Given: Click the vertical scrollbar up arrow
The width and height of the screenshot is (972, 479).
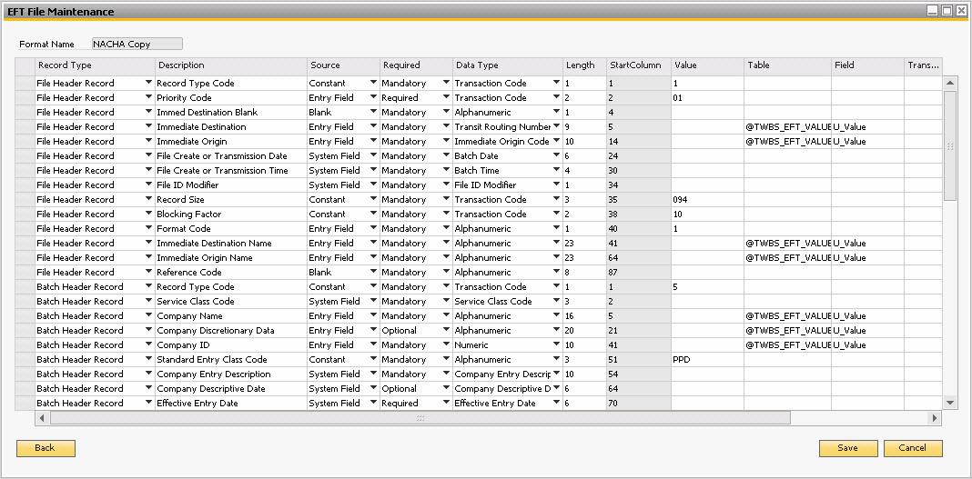Looking at the screenshot, I should pyautogui.click(x=949, y=83).
